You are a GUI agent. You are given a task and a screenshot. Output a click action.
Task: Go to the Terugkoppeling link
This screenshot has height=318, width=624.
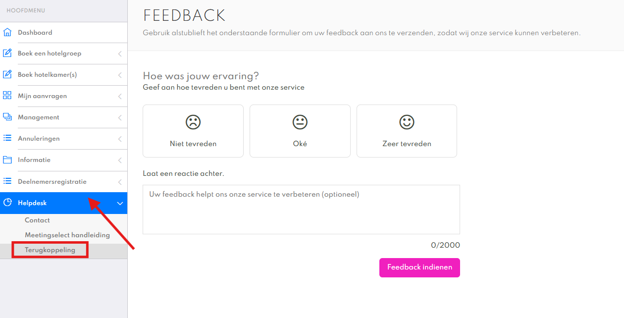[50, 250]
